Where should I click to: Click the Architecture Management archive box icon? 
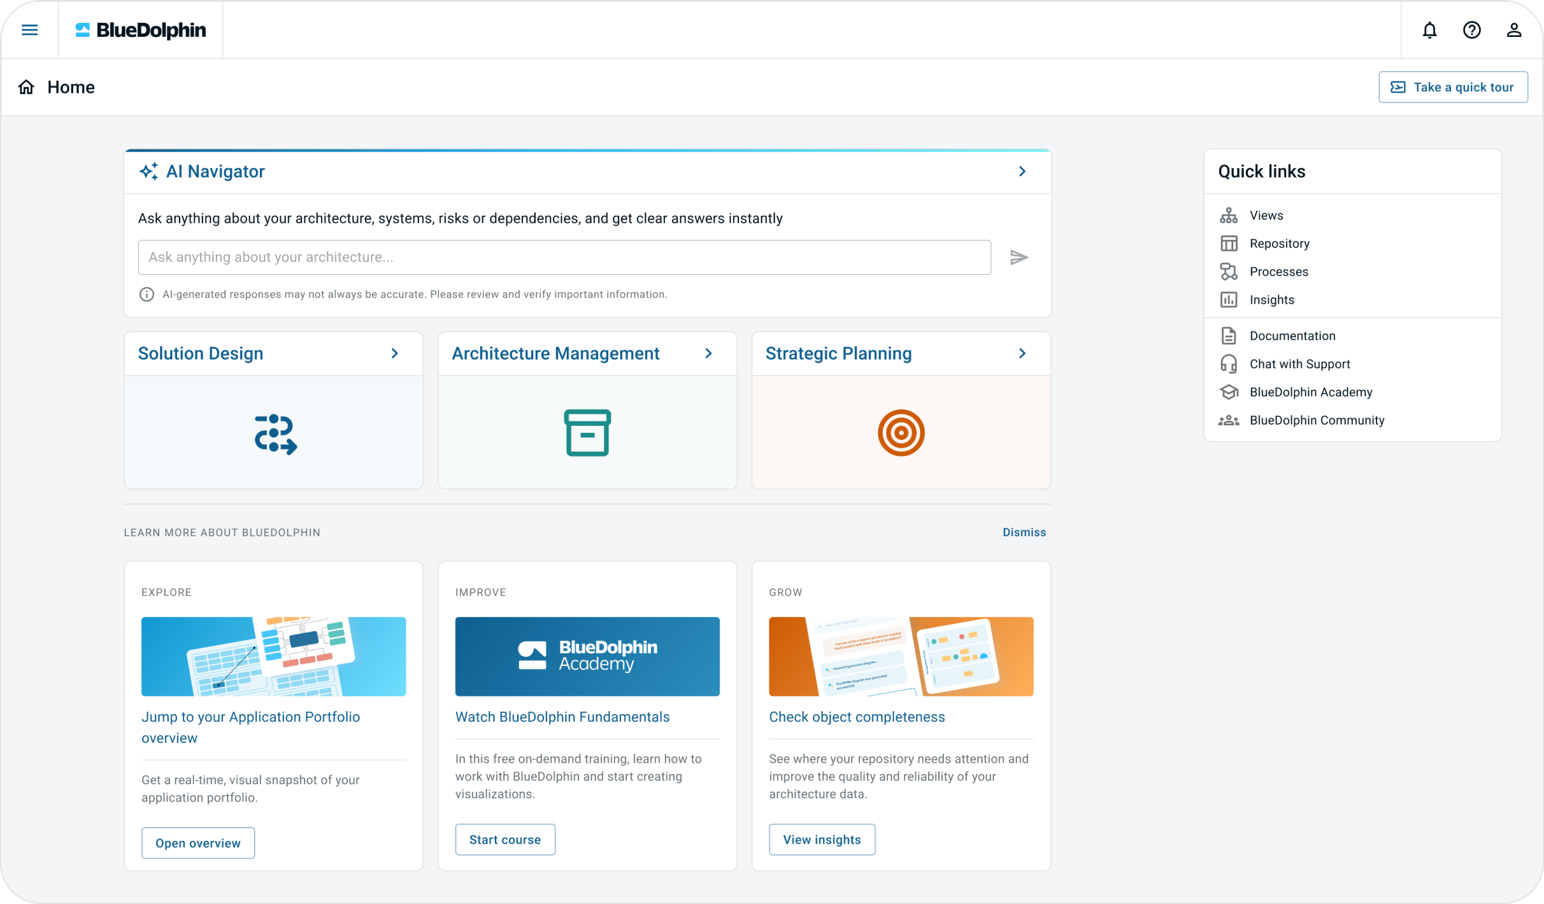point(587,433)
